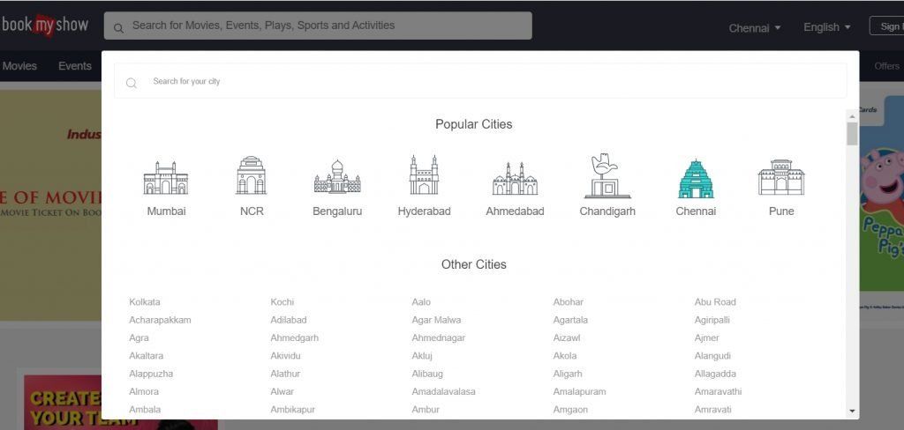Select the city Agiripalli
The image size is (904, 430).
[x=712, y=320]
